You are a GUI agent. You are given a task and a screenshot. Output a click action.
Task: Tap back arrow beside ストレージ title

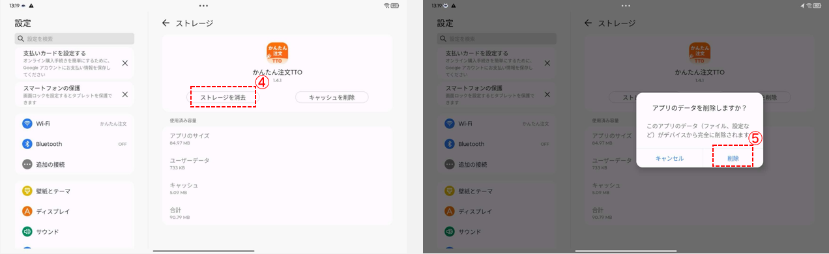tap(166, 23)
